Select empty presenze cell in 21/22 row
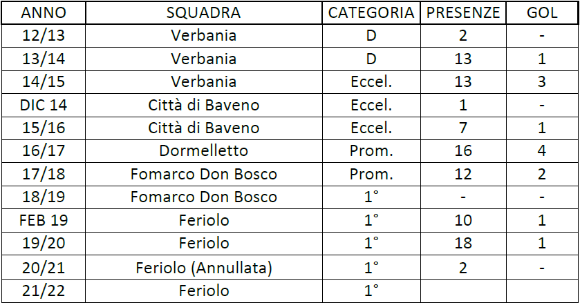The image size is (580, 305). click(463, 291)
